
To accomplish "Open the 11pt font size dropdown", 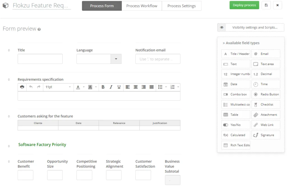I will point(58,87).
